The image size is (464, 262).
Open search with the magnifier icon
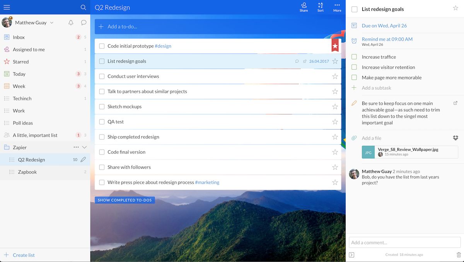click(83, 7)
